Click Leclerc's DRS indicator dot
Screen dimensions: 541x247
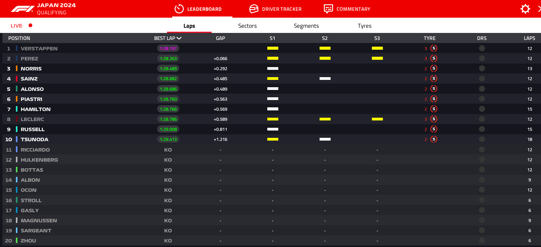pyautogui.click(x=482, y=119)
